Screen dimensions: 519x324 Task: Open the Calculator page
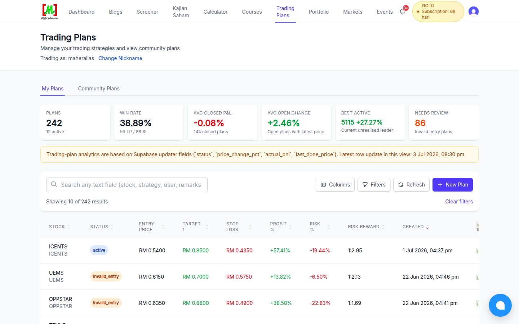tap(216, 12)
